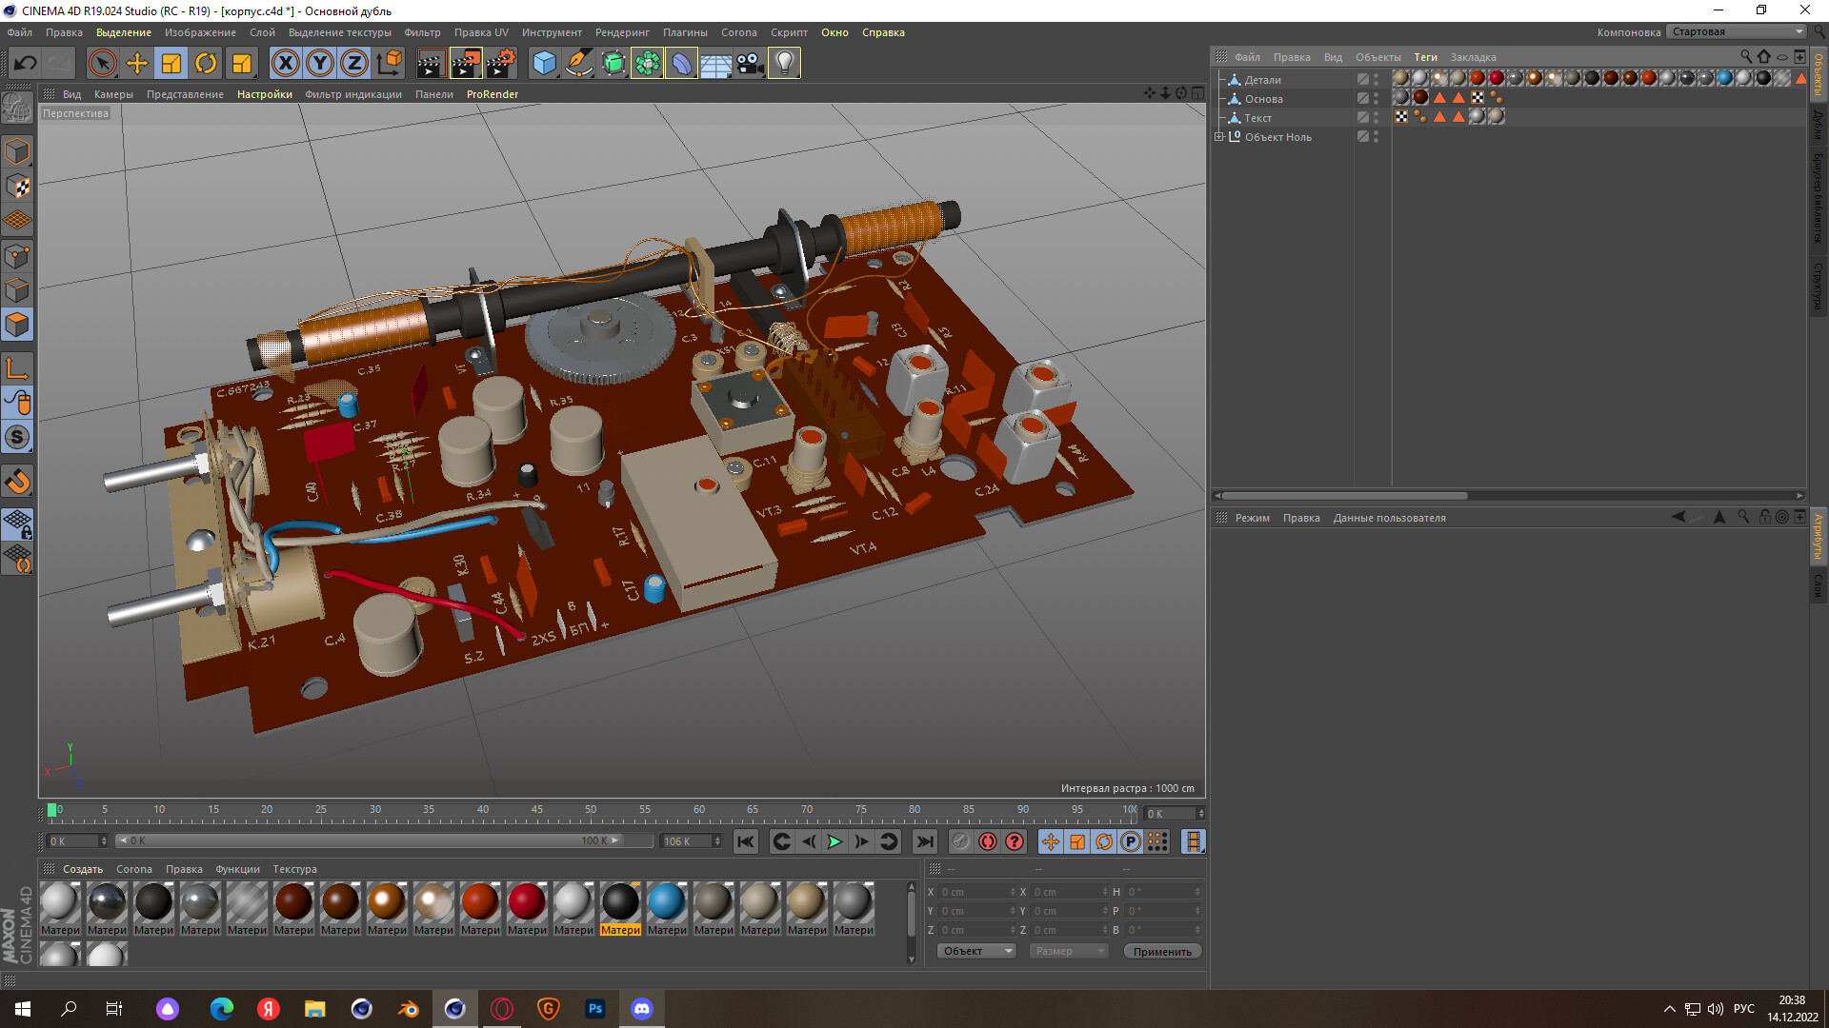Open the Стартовая layout dropdown
The image size is (1829, 1028).
point(1738,31)
